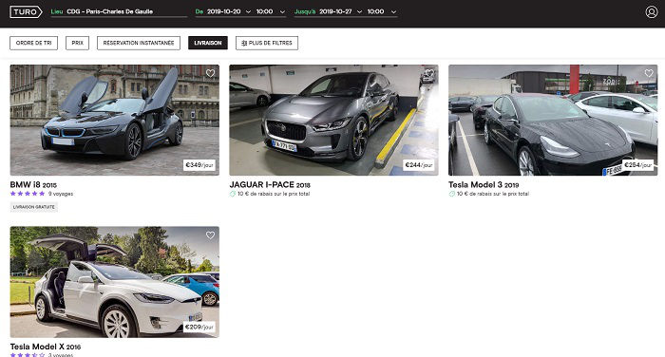Open the Tesla Model X car photo
This screenshot has width=665, height=357.
(115, 282)
